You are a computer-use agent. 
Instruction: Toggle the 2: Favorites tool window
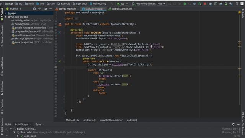pos(2,107)
